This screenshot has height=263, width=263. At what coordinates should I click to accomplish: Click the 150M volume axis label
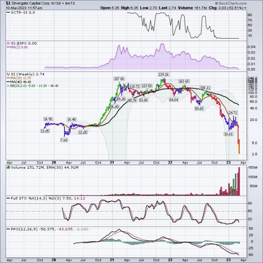point(252,167)
